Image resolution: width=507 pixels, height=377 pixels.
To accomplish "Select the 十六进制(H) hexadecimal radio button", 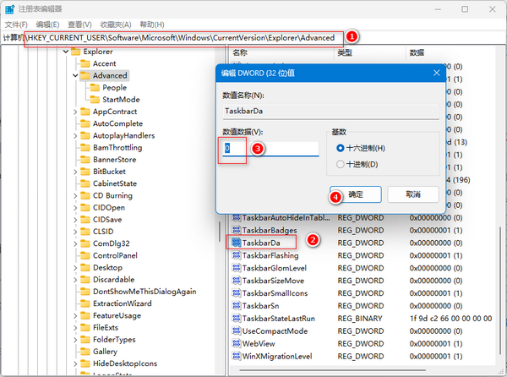I will click(x=341, y=148).
